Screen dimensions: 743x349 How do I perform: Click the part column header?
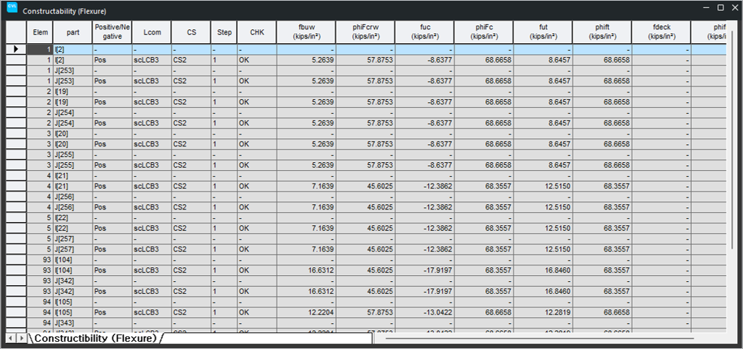(73, 33)
